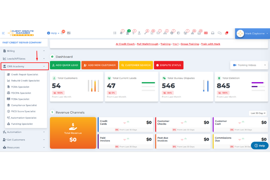Viewport: 270px width, 180px height.
Task: Open the user icon with green badge
Action: click(128, 33)
